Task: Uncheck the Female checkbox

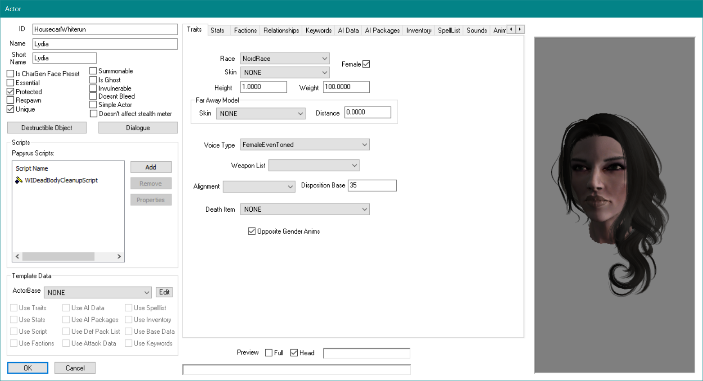Action: coord(366,64)
